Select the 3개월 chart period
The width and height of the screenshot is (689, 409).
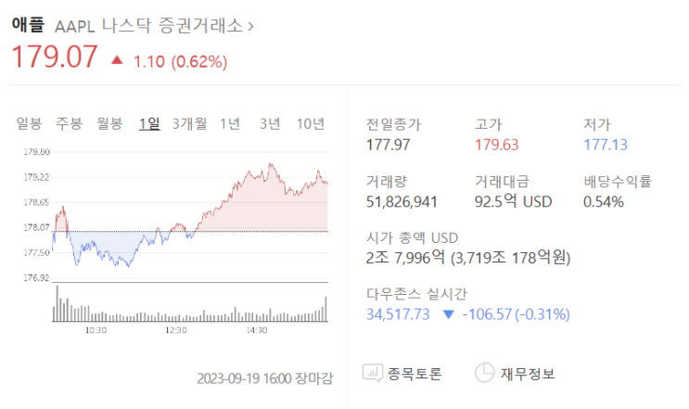click(x=189, y=123)
